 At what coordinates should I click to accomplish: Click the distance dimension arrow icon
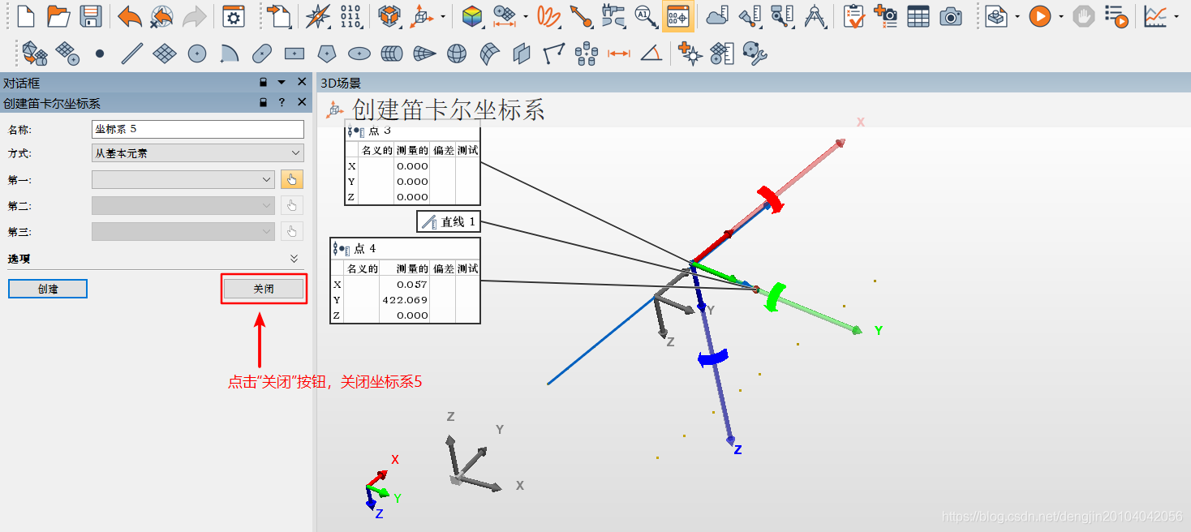click(x=619, y=54)
